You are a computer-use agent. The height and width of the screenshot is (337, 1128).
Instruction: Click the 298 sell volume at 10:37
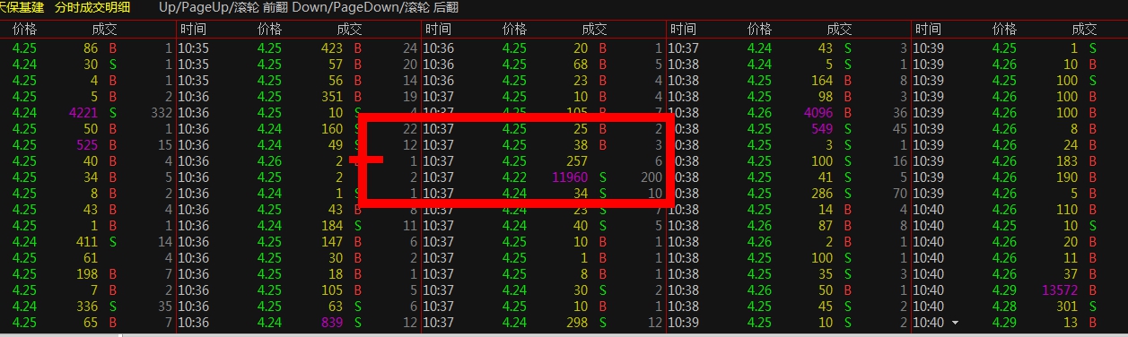pyautogui.click(x=577, y=322)
